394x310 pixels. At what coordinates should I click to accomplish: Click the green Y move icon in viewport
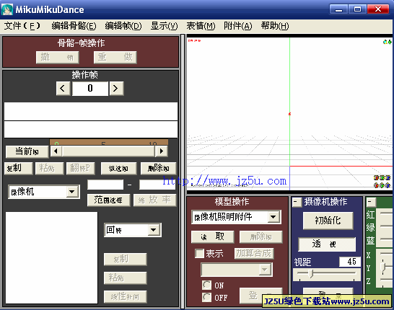click(x=382, y=185)
